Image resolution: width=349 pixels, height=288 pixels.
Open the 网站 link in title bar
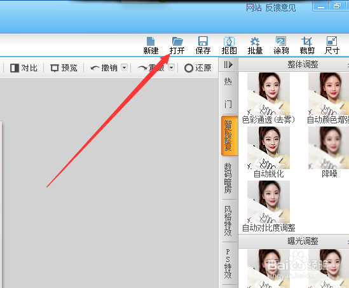254,8
